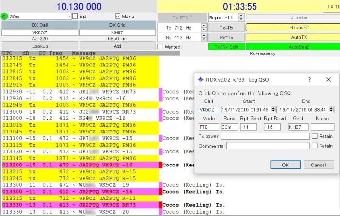
Task: Decrease the Report value with down arrow
Action: coord(241,19)
